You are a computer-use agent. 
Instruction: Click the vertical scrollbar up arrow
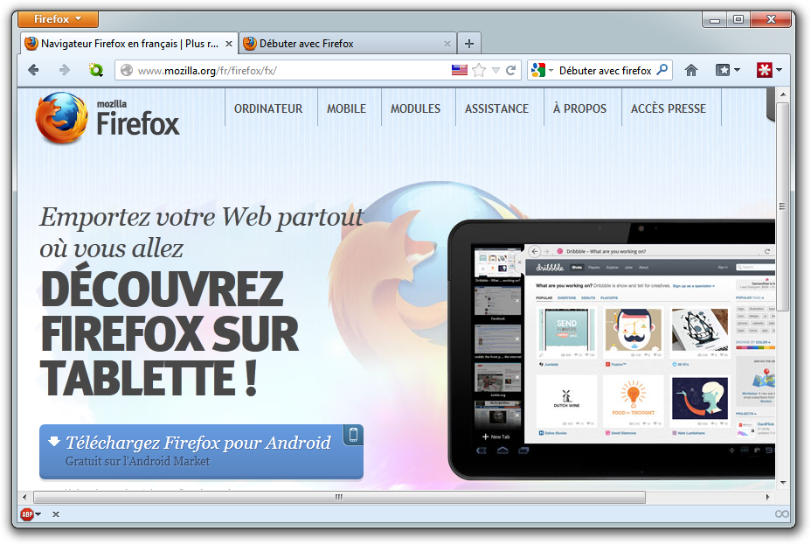(x=783, y=94)
